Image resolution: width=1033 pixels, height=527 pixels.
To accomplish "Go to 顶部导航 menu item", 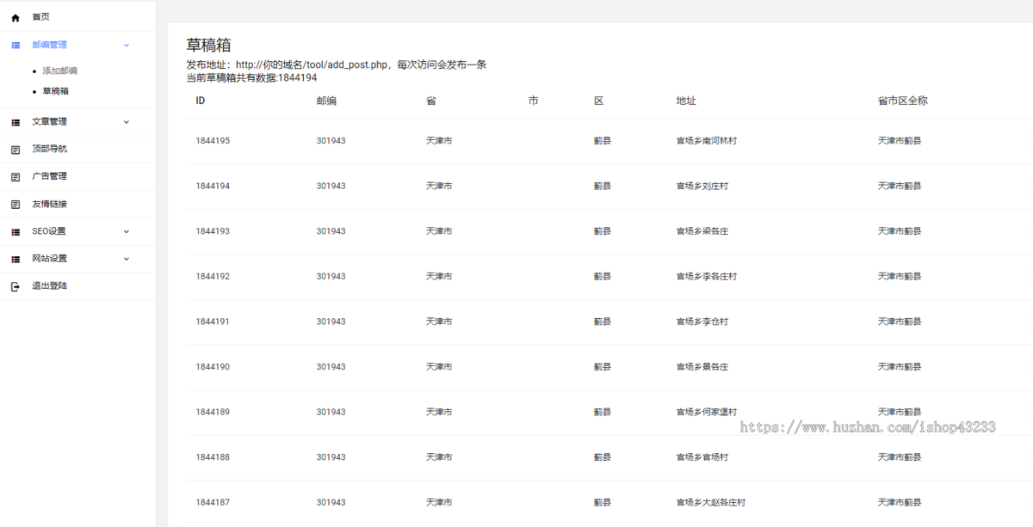I will click(49, 149).
